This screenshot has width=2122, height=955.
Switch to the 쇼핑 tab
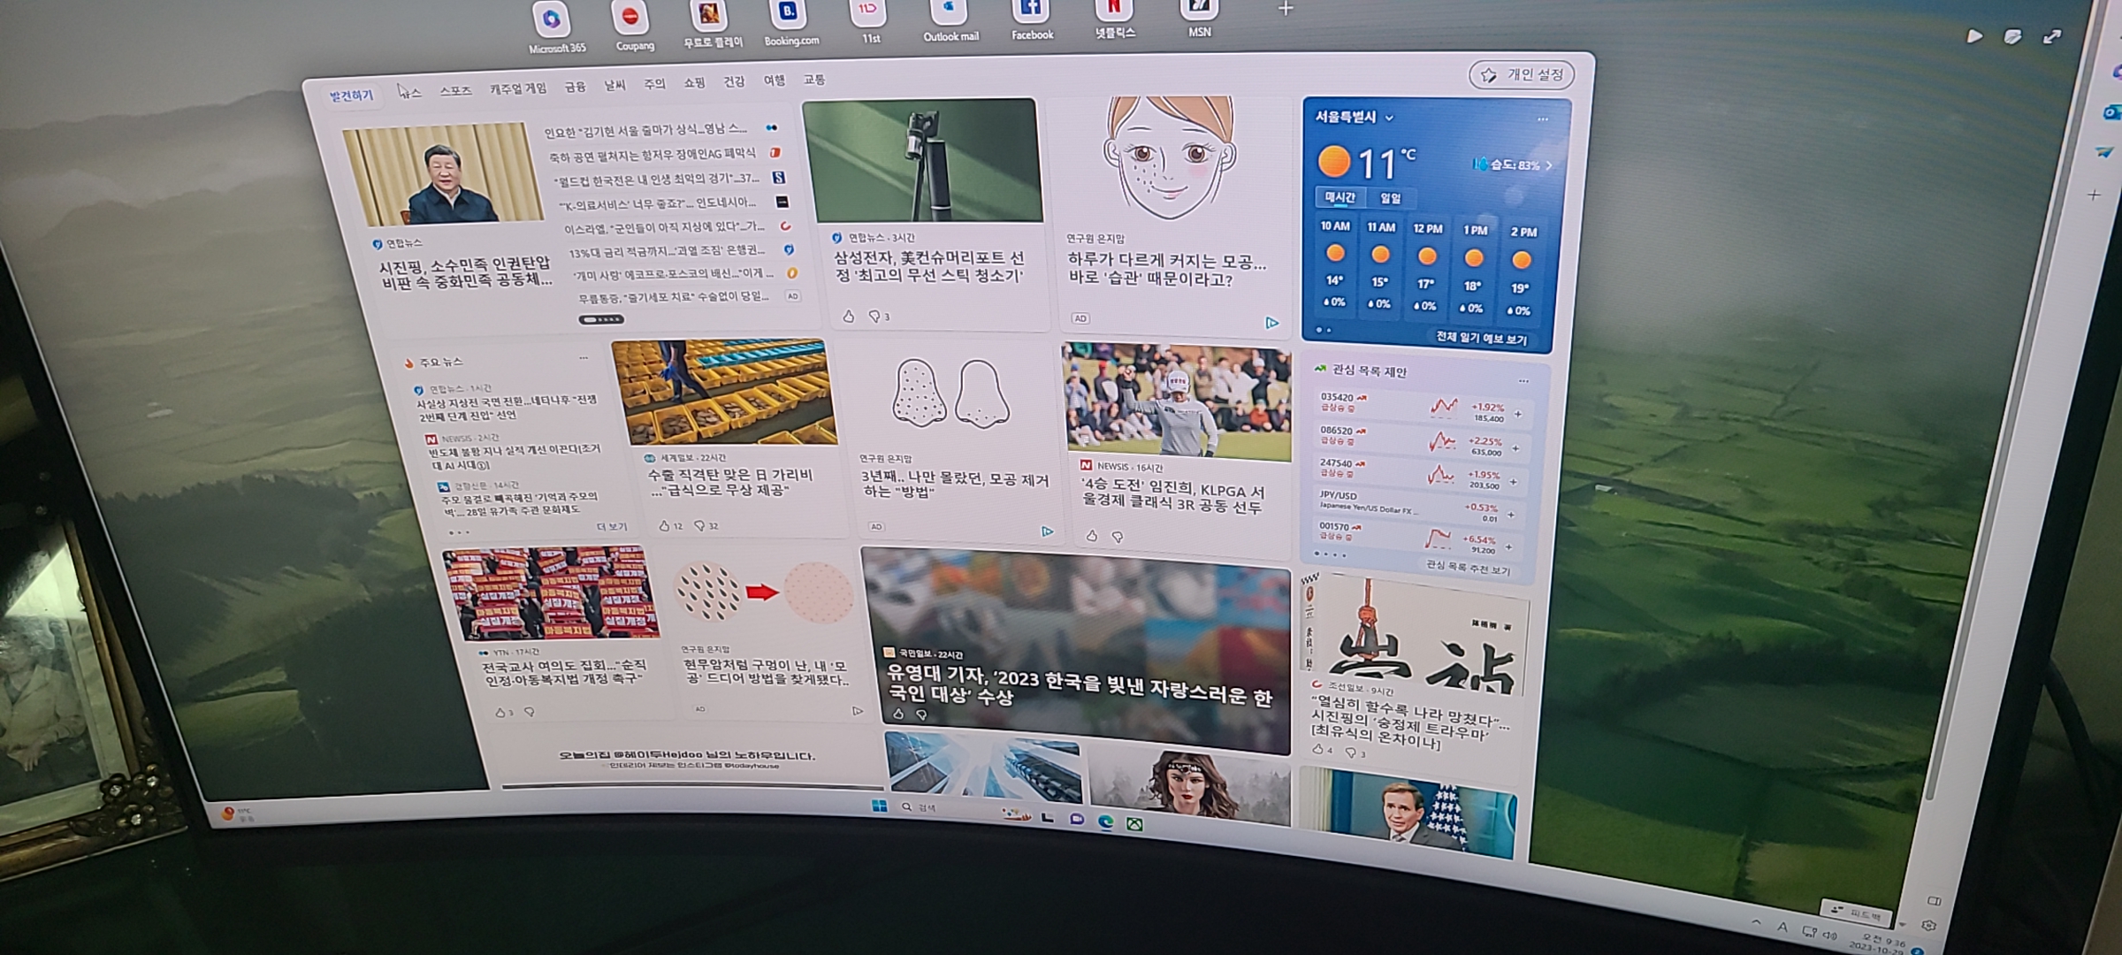pyautogui.click(x=694, y=82)
